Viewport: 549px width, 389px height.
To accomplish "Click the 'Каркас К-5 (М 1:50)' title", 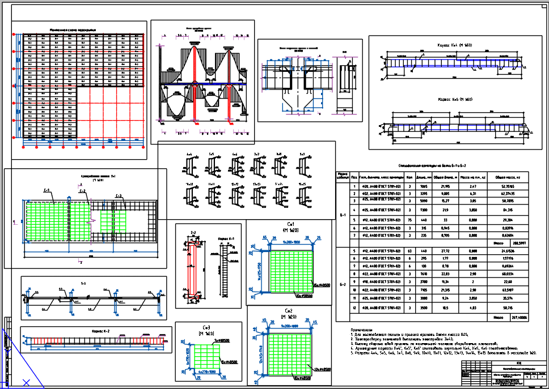I will tap(455, 100).
